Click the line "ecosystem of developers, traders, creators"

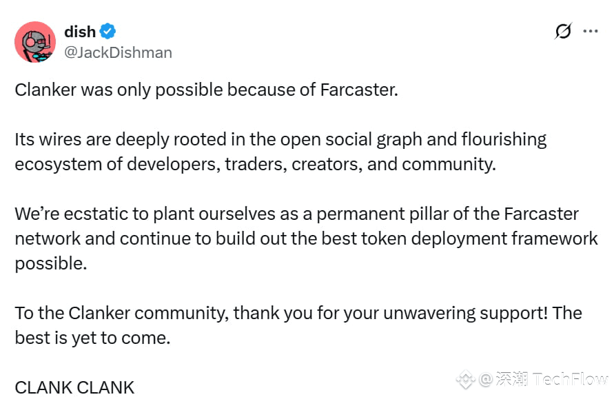pos(255,165)
